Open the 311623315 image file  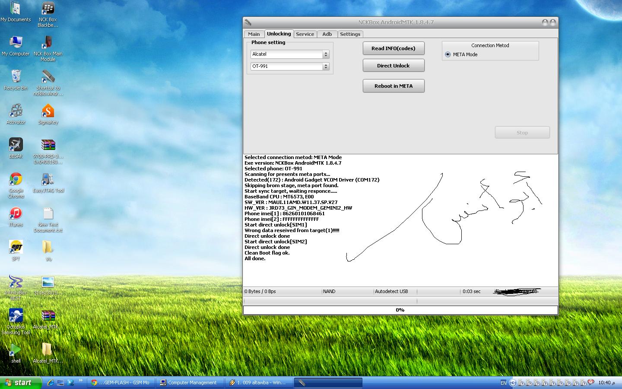point(48,285)
